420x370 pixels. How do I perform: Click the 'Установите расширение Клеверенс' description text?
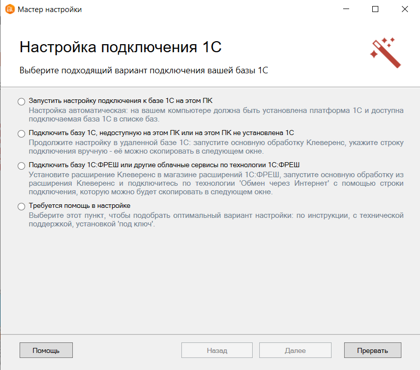(x=216, y=183)
